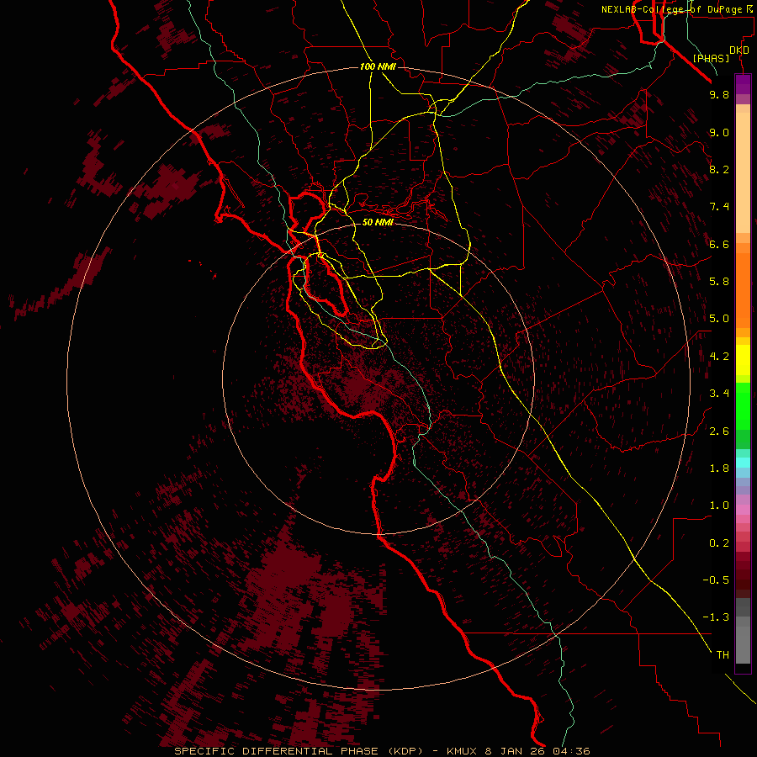This screenshot has width=757, height=757.
Task: Click the 9.8 scale value
Action: (719, 94)
